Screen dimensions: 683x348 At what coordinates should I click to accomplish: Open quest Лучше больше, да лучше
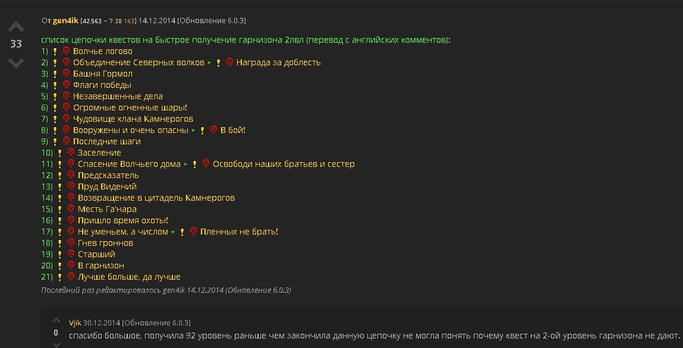tap(129, 277)
